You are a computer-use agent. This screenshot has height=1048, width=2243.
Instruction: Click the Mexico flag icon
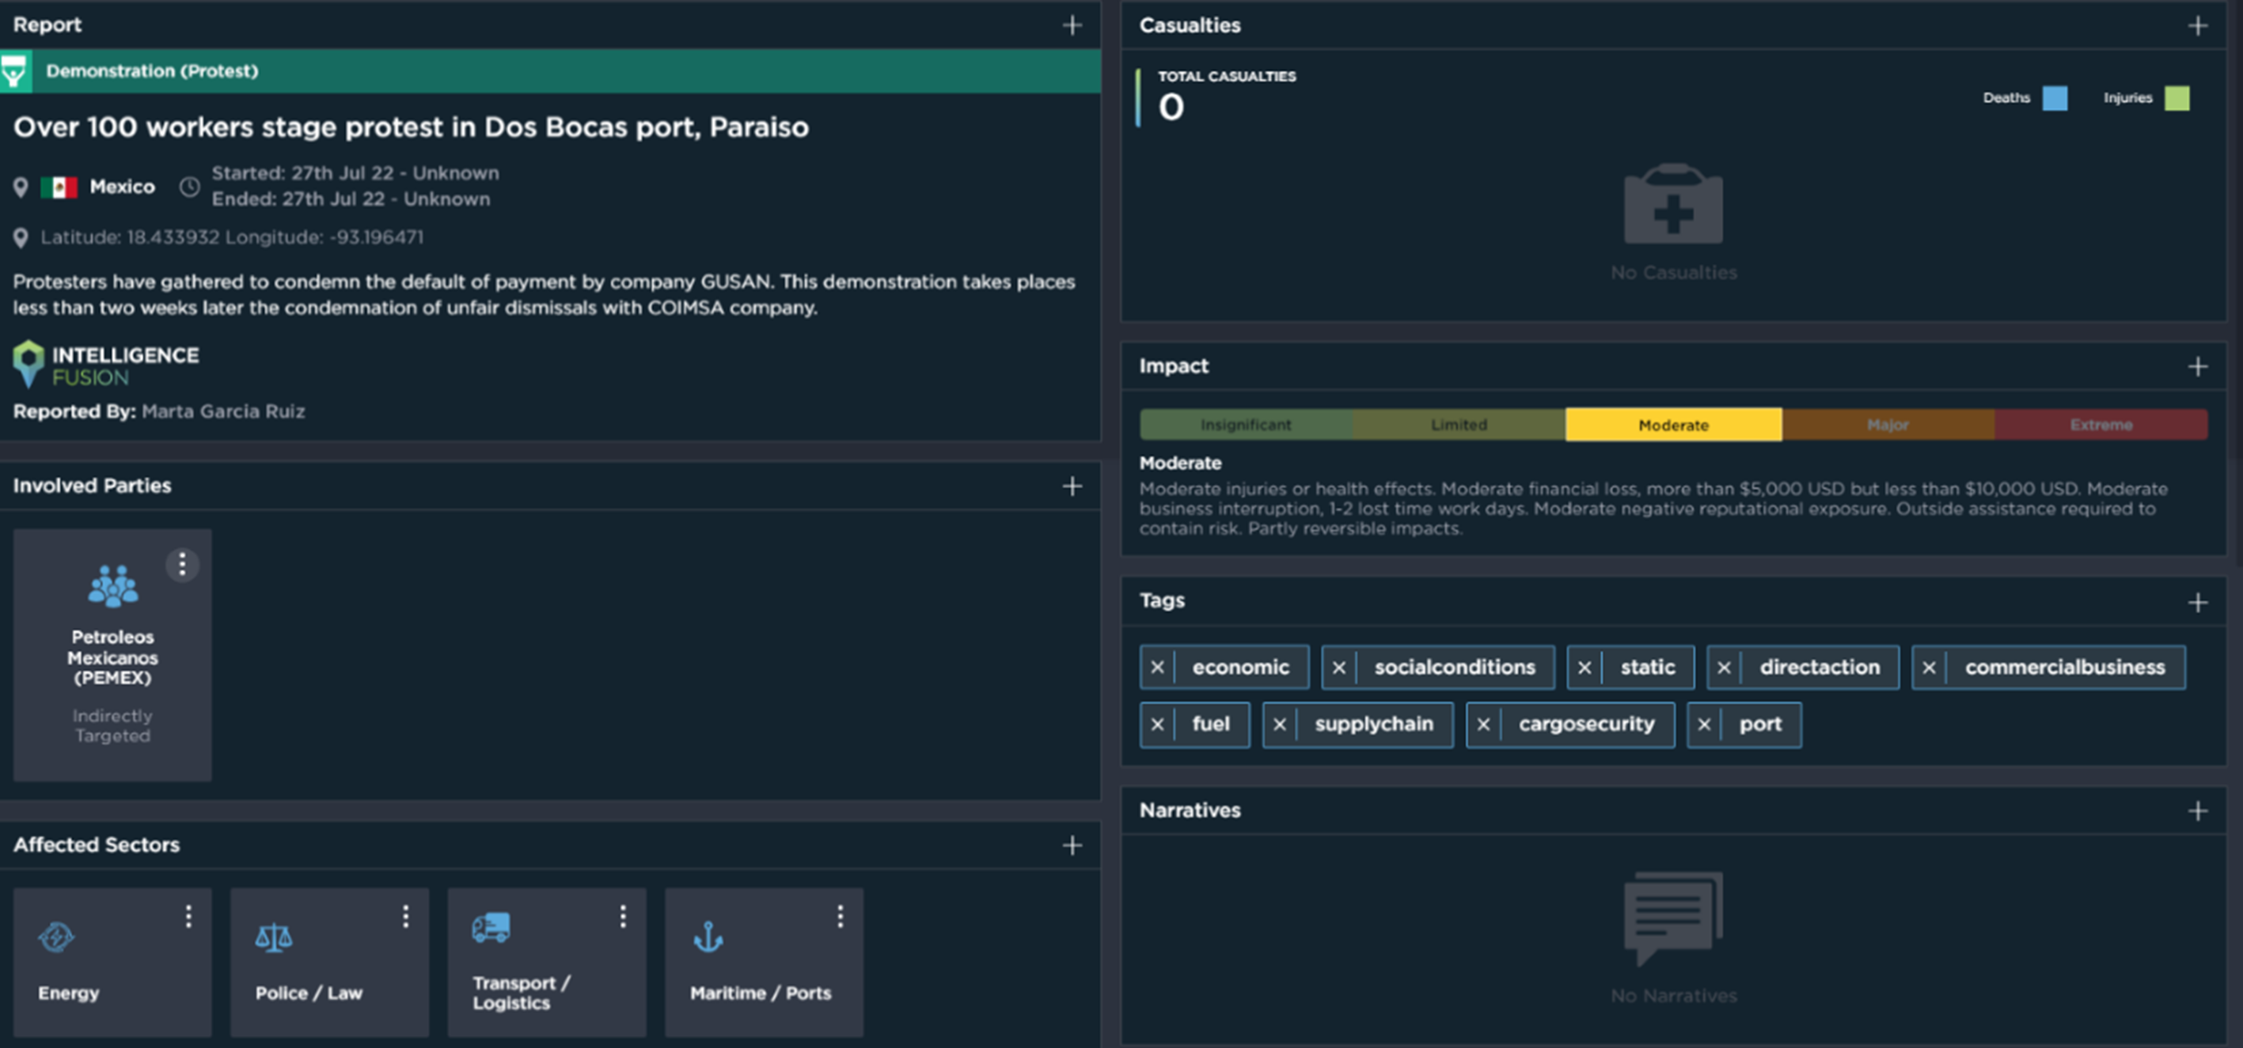pyautogui.click(x=59, y=187)
